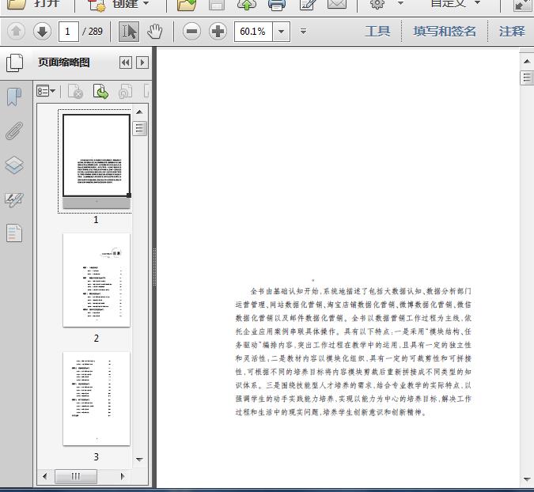
Task: Choose the text selection cursor tool
Action: pos(129,32)
